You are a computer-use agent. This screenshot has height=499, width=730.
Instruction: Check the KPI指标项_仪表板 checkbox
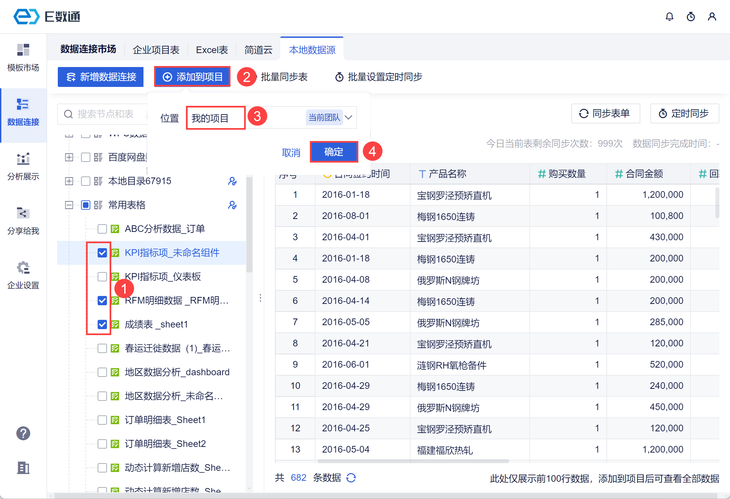tap(102, 277)
